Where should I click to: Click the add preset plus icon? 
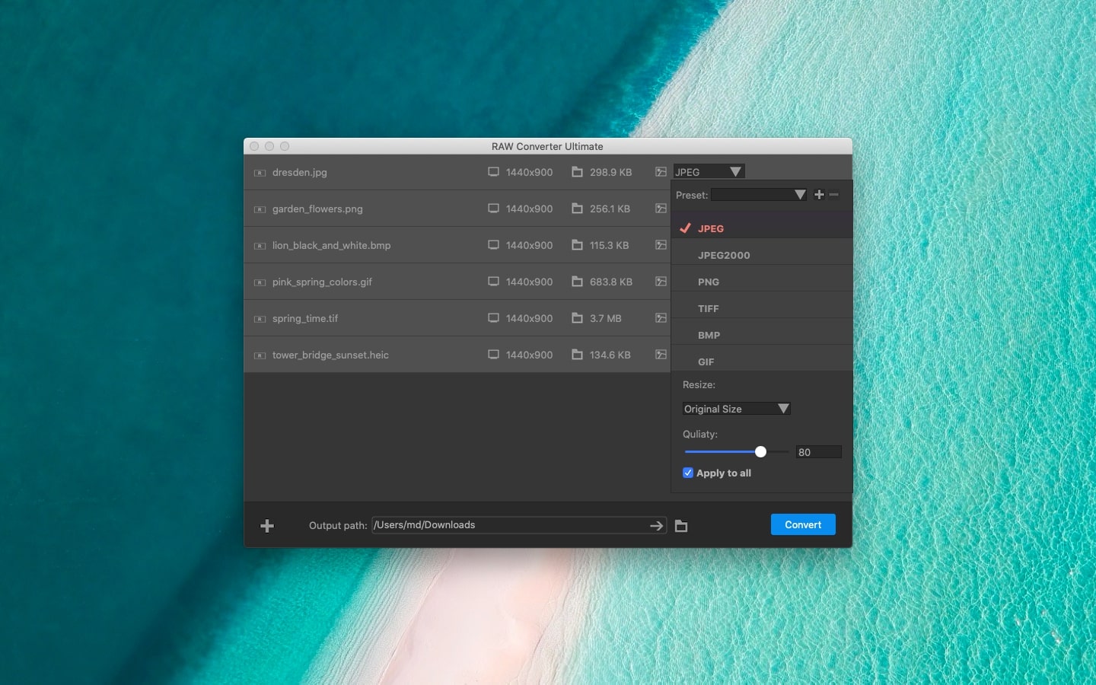tap(819, 195)
